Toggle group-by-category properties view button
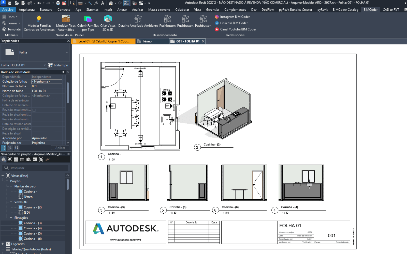Viewport: 407px width, 254px height. (x=4, y=148)
